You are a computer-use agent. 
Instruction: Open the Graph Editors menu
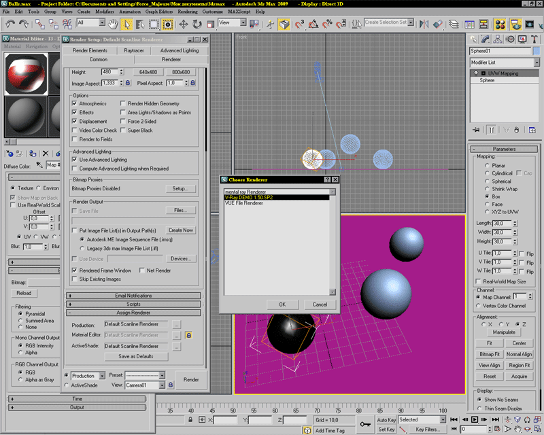point(159,12)
